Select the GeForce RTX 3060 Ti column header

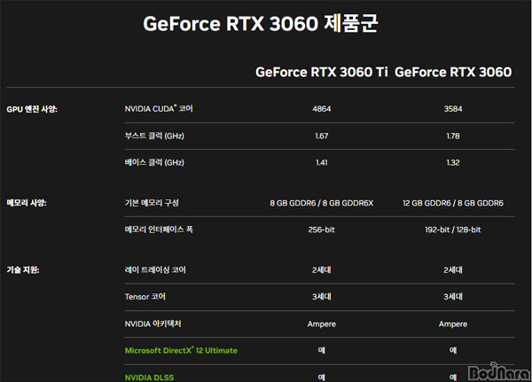click(x=321, y=72)
